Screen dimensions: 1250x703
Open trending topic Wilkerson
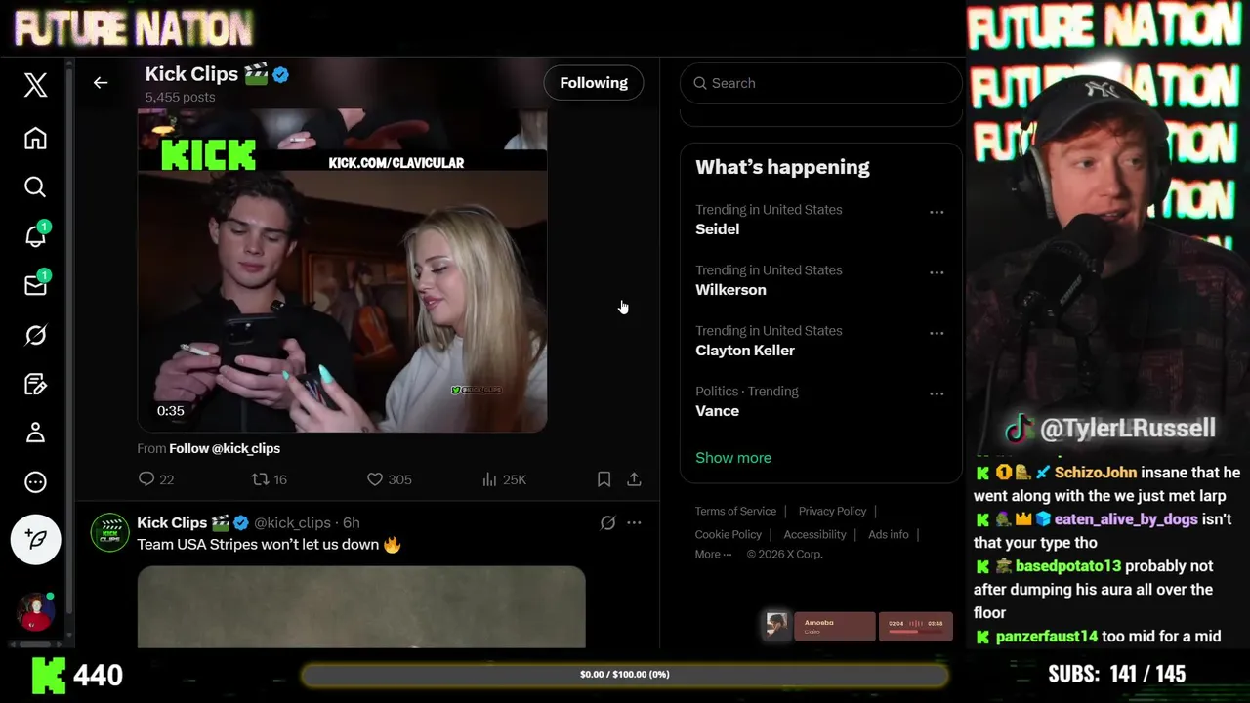coord(730,290)
